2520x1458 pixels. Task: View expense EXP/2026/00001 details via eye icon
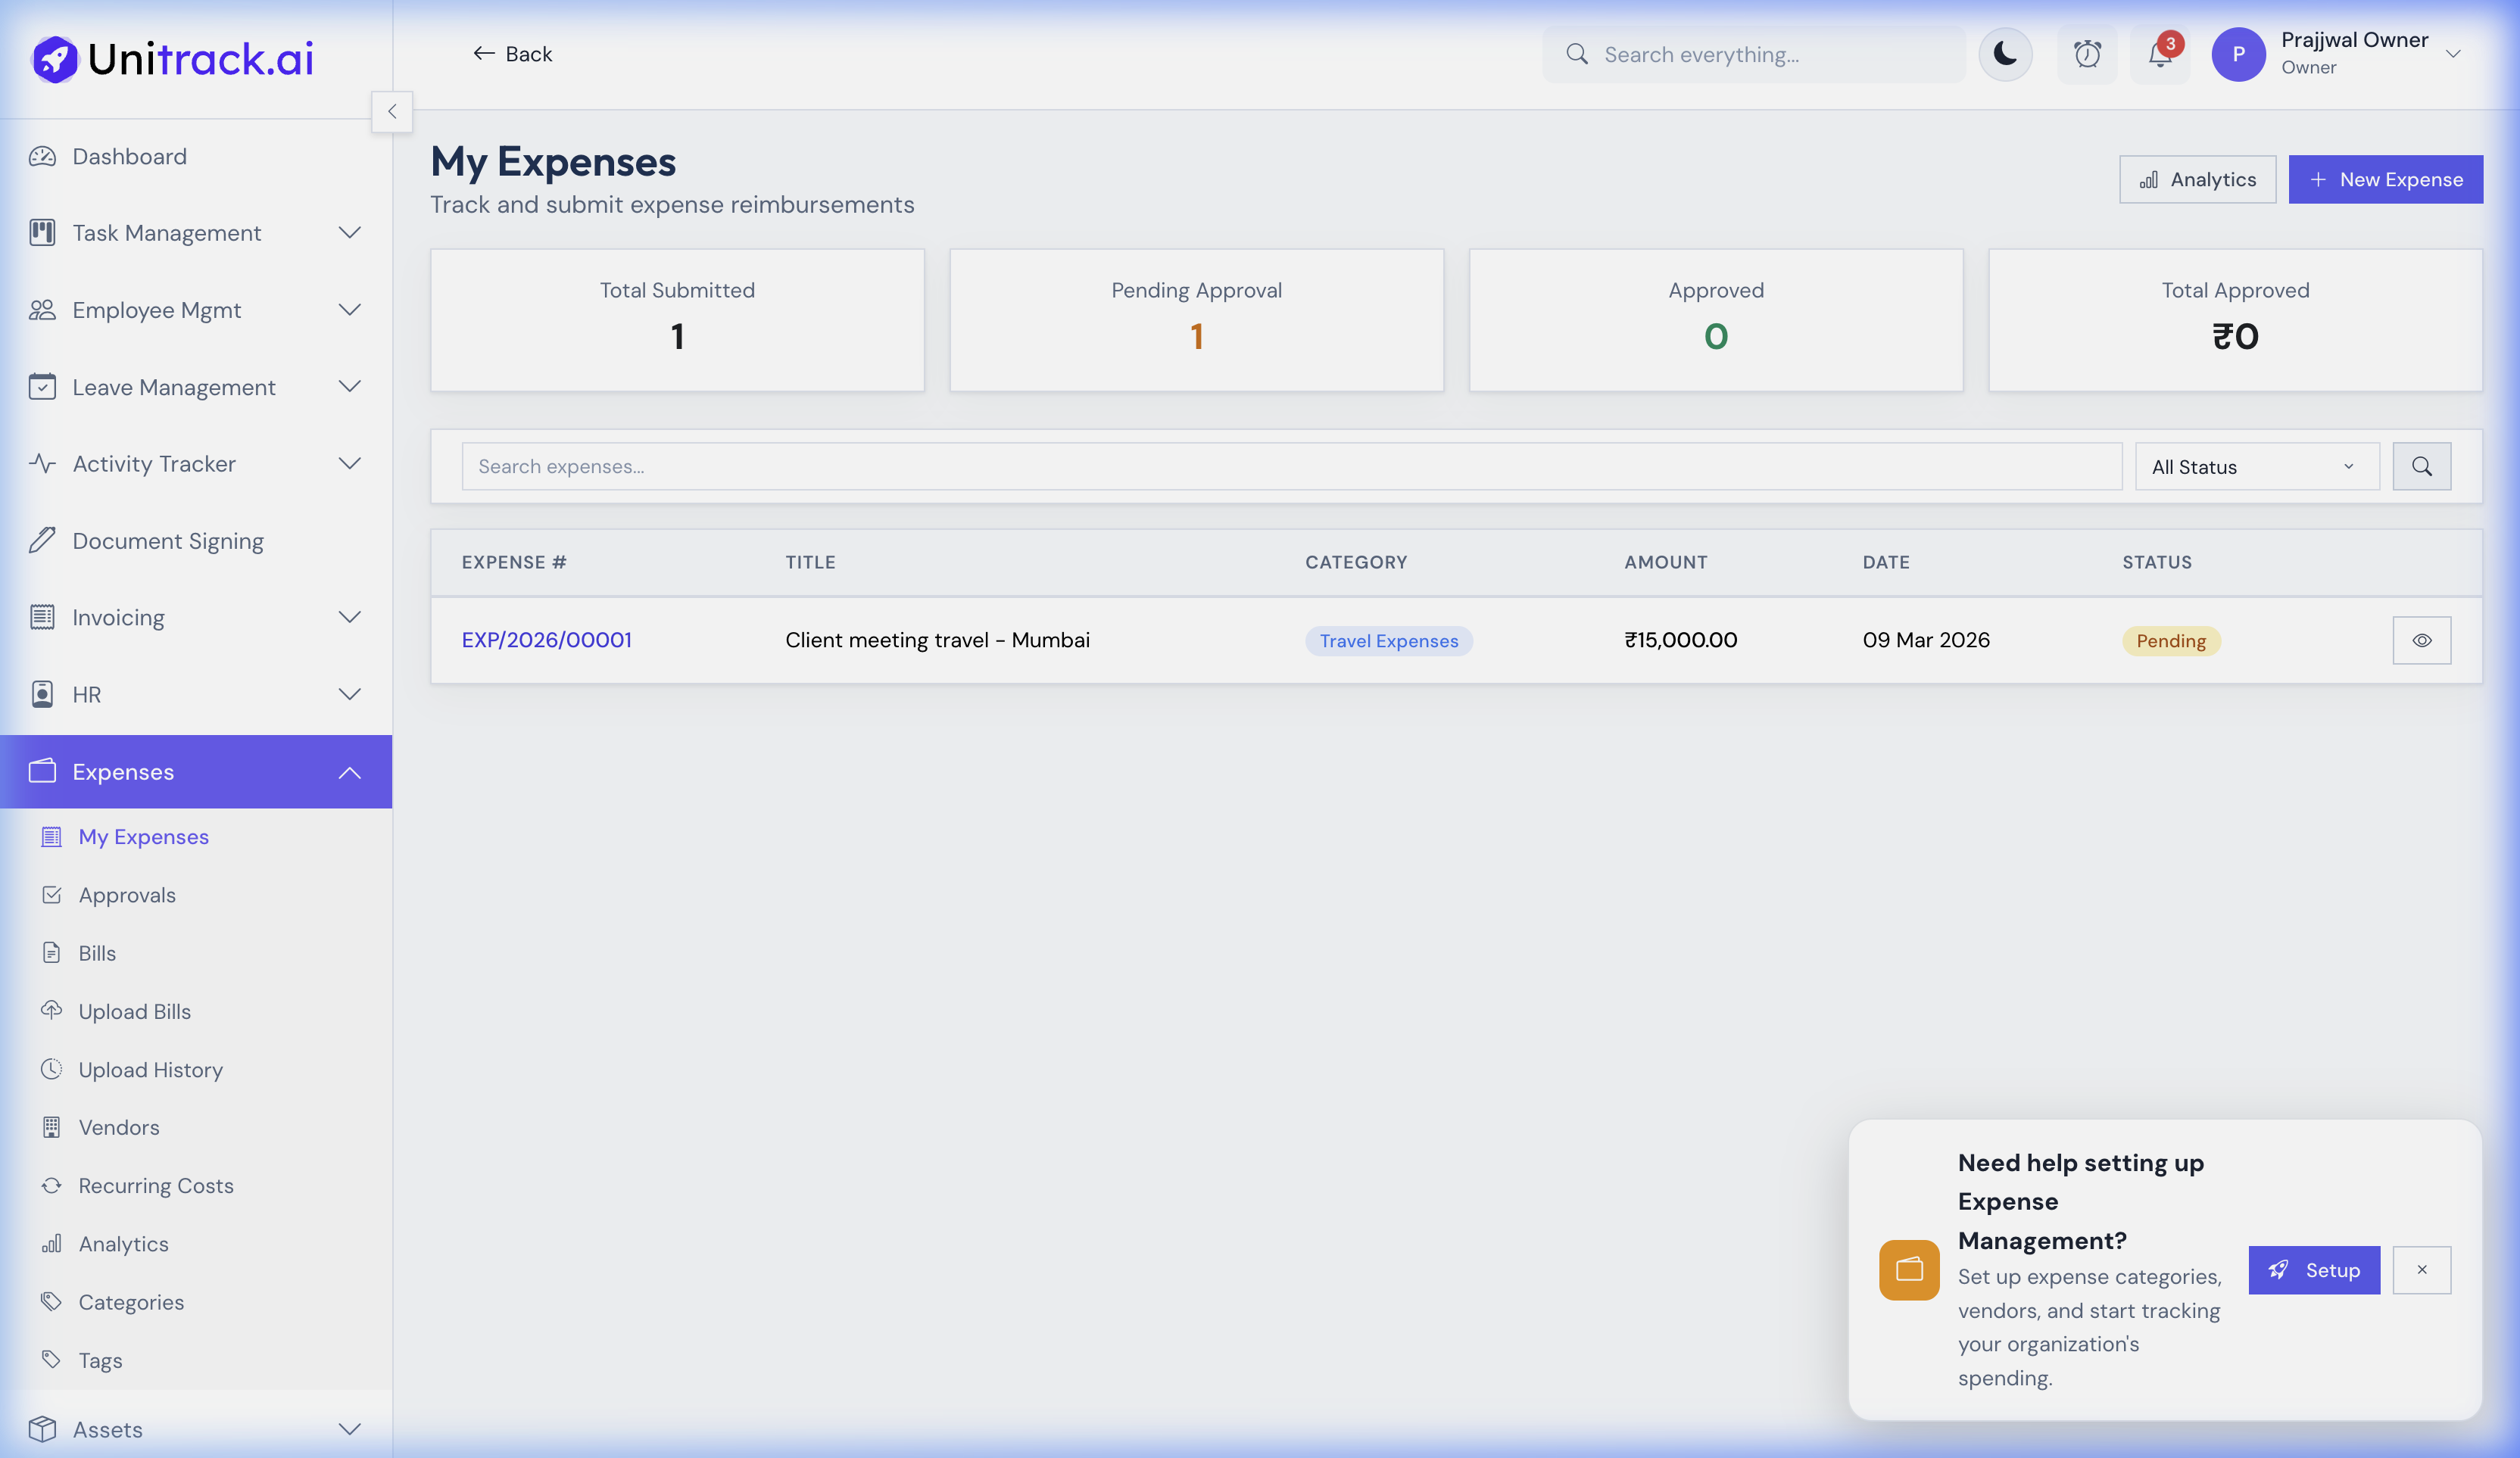2422,640
